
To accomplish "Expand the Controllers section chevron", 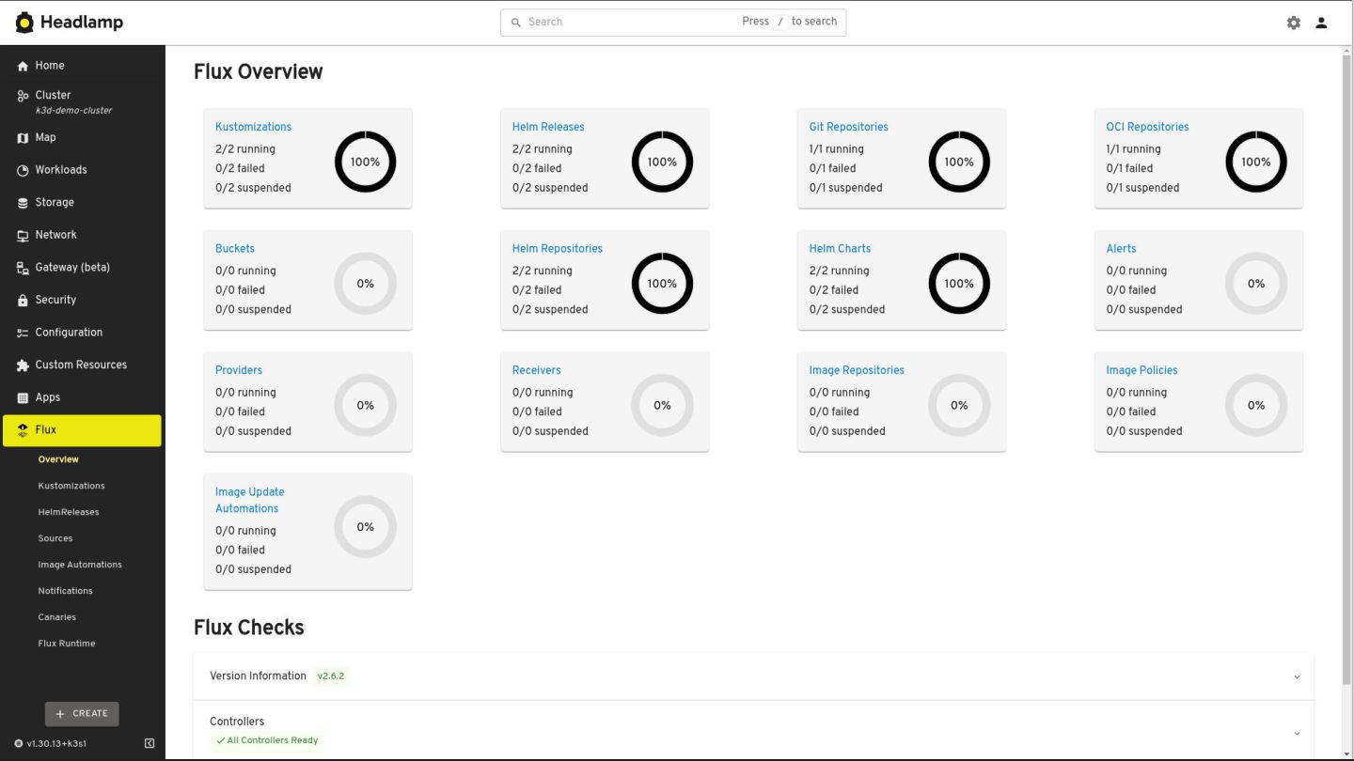I will coord(1297,733).
